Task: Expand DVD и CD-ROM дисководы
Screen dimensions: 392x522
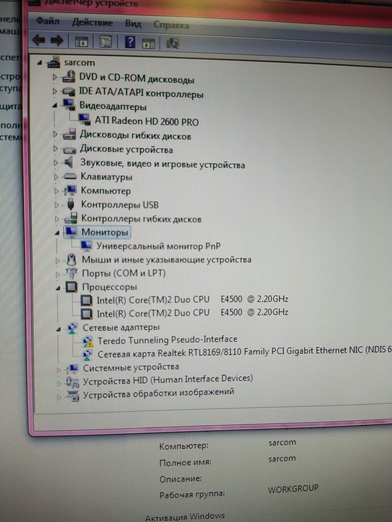Action: pyautogui.click(x=55, y=77)
